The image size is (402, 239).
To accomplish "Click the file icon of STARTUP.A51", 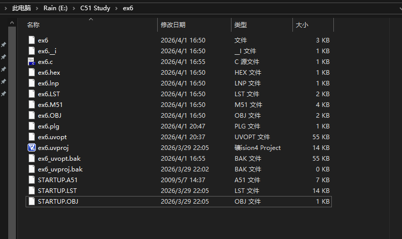I will click(x=32, y=180).
